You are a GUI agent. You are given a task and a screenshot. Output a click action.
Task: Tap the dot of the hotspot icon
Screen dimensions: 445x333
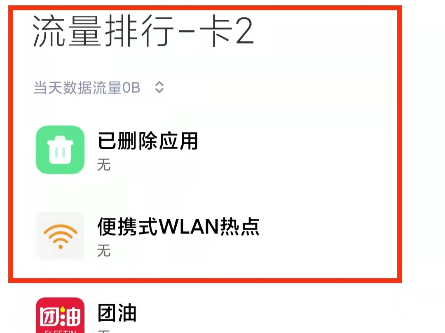click(x=61, y=247)
